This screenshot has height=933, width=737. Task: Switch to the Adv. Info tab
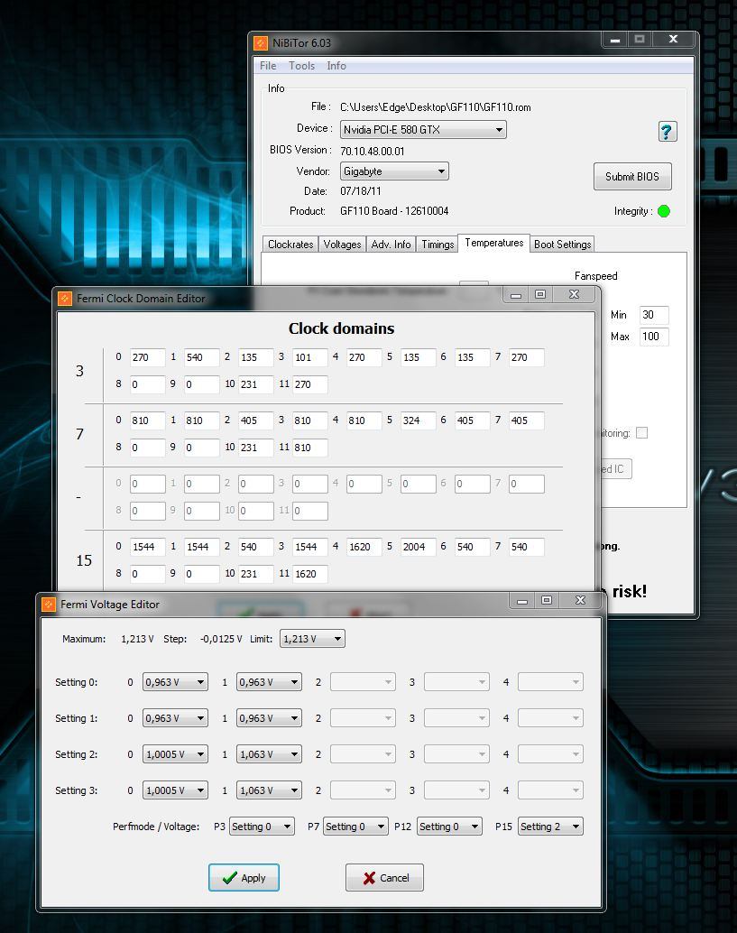(x=391, y=244)
